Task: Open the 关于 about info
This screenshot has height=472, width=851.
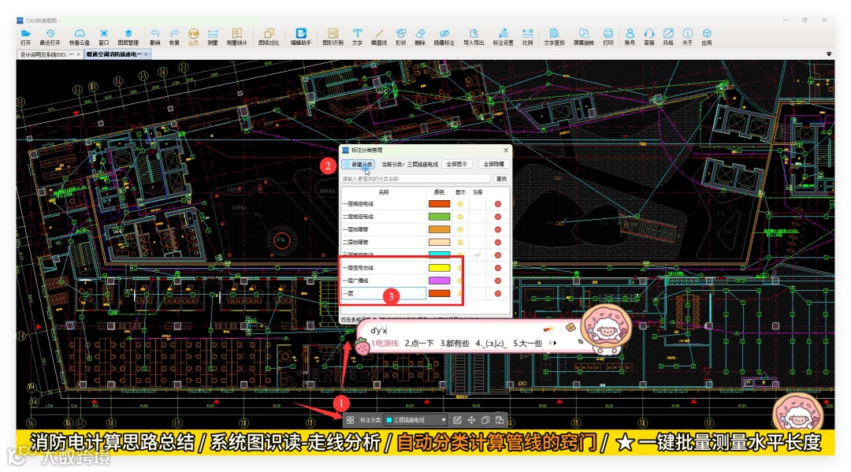Action: pos(688,37)
